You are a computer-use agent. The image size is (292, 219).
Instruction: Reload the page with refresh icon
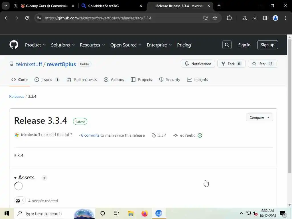27,18
